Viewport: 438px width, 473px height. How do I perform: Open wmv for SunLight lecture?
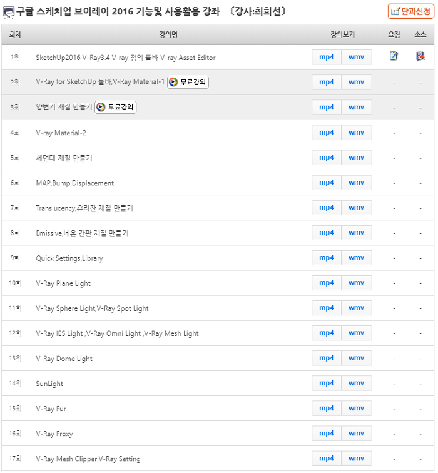point(356,383)
